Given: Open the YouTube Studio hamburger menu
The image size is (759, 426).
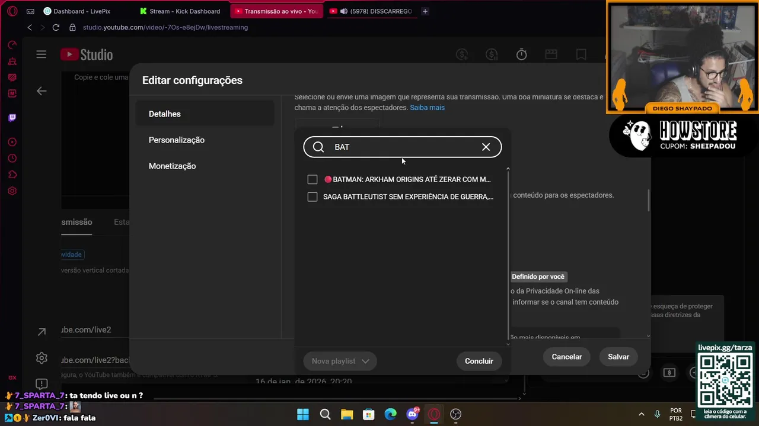Looking at the screenshot, I should (41, 54).
